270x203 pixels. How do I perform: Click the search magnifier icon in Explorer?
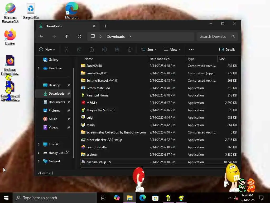tap(233, 36)
